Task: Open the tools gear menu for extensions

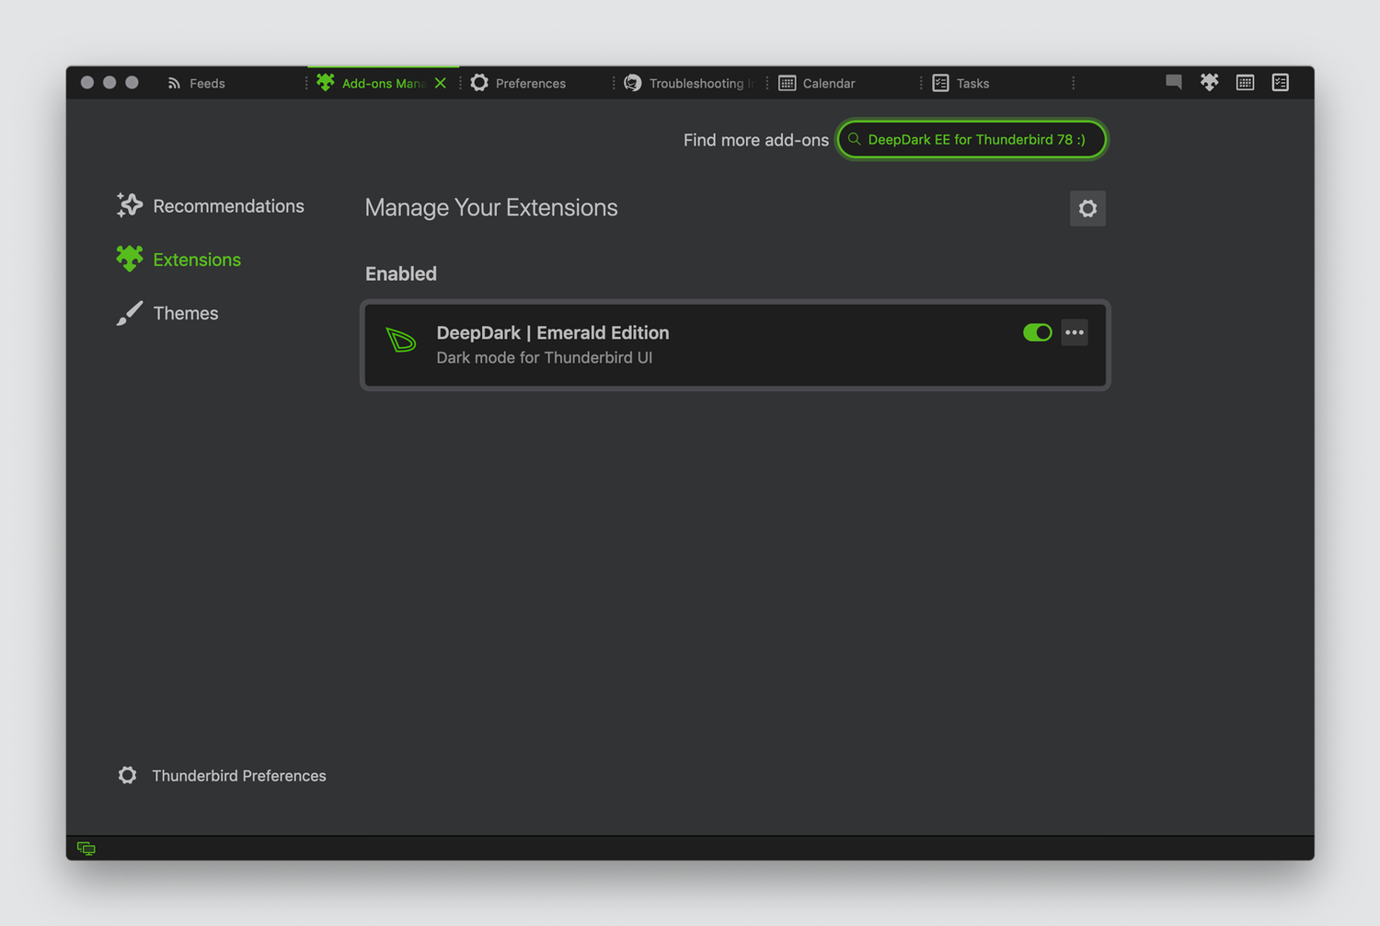Action: 1087,208
